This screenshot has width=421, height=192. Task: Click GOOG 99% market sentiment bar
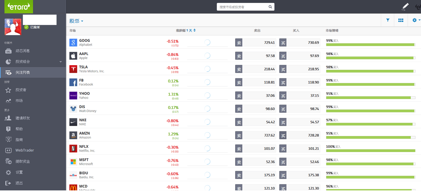371,45
